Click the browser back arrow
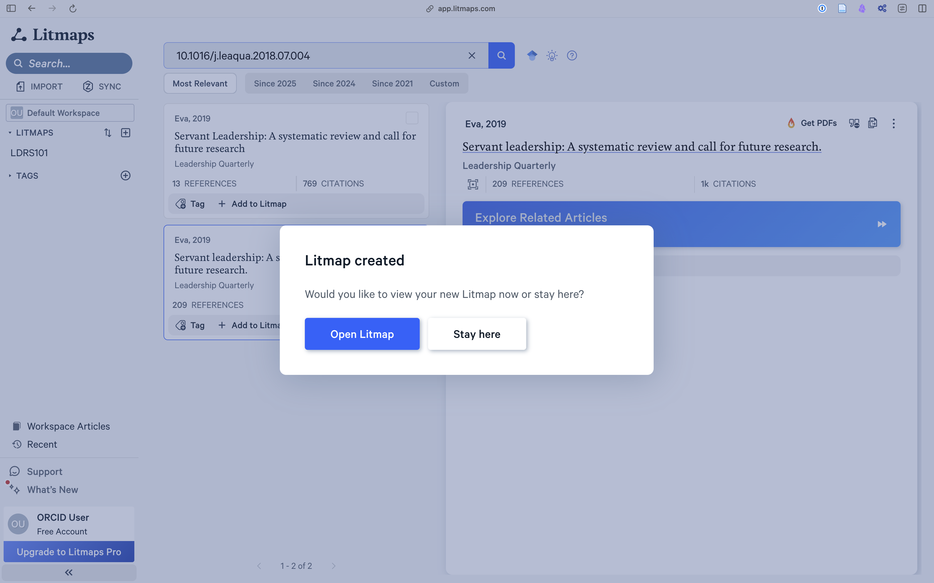934x583 pixels. (32, 8)
